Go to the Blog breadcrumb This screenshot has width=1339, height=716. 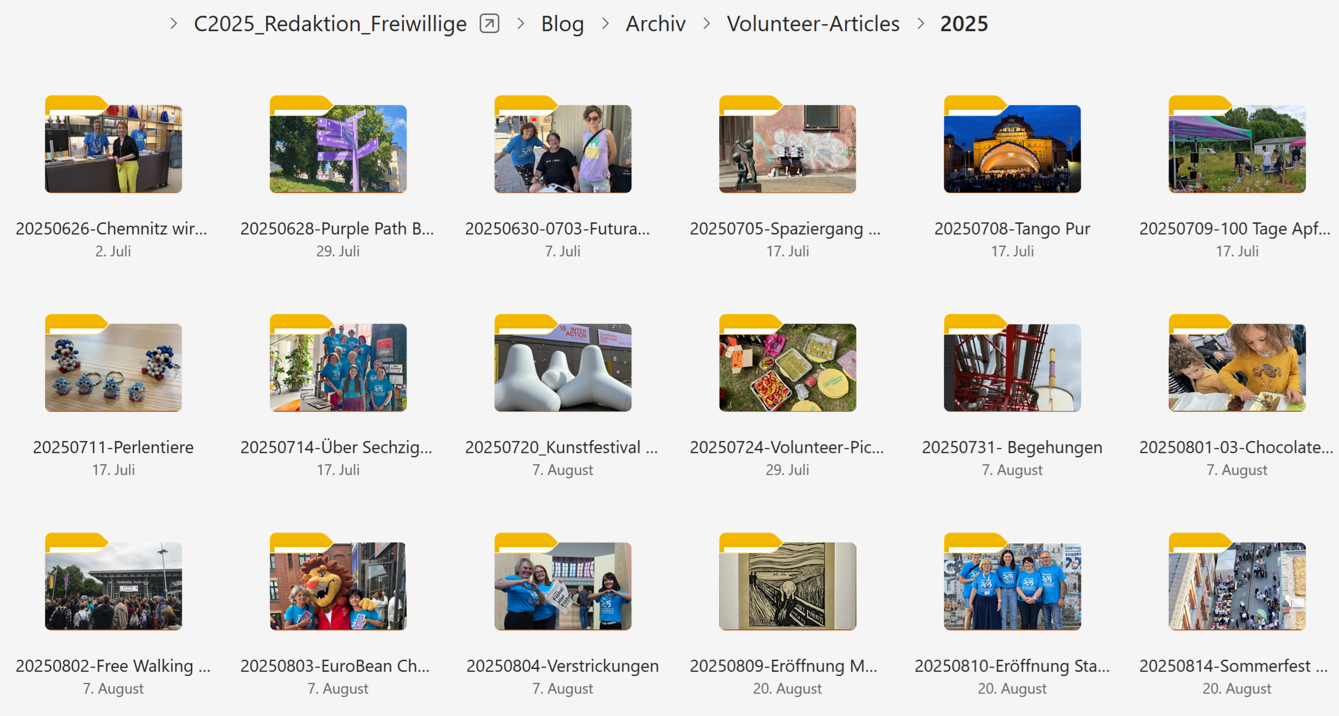562,24
